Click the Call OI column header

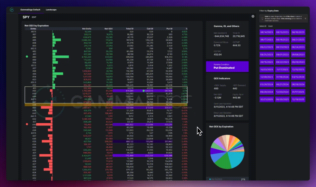150,29
